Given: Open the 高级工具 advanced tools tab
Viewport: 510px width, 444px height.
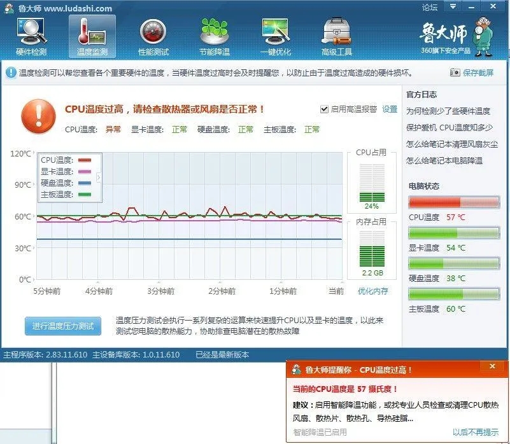Looking at the screenshot, I should (x=337, y=37).
